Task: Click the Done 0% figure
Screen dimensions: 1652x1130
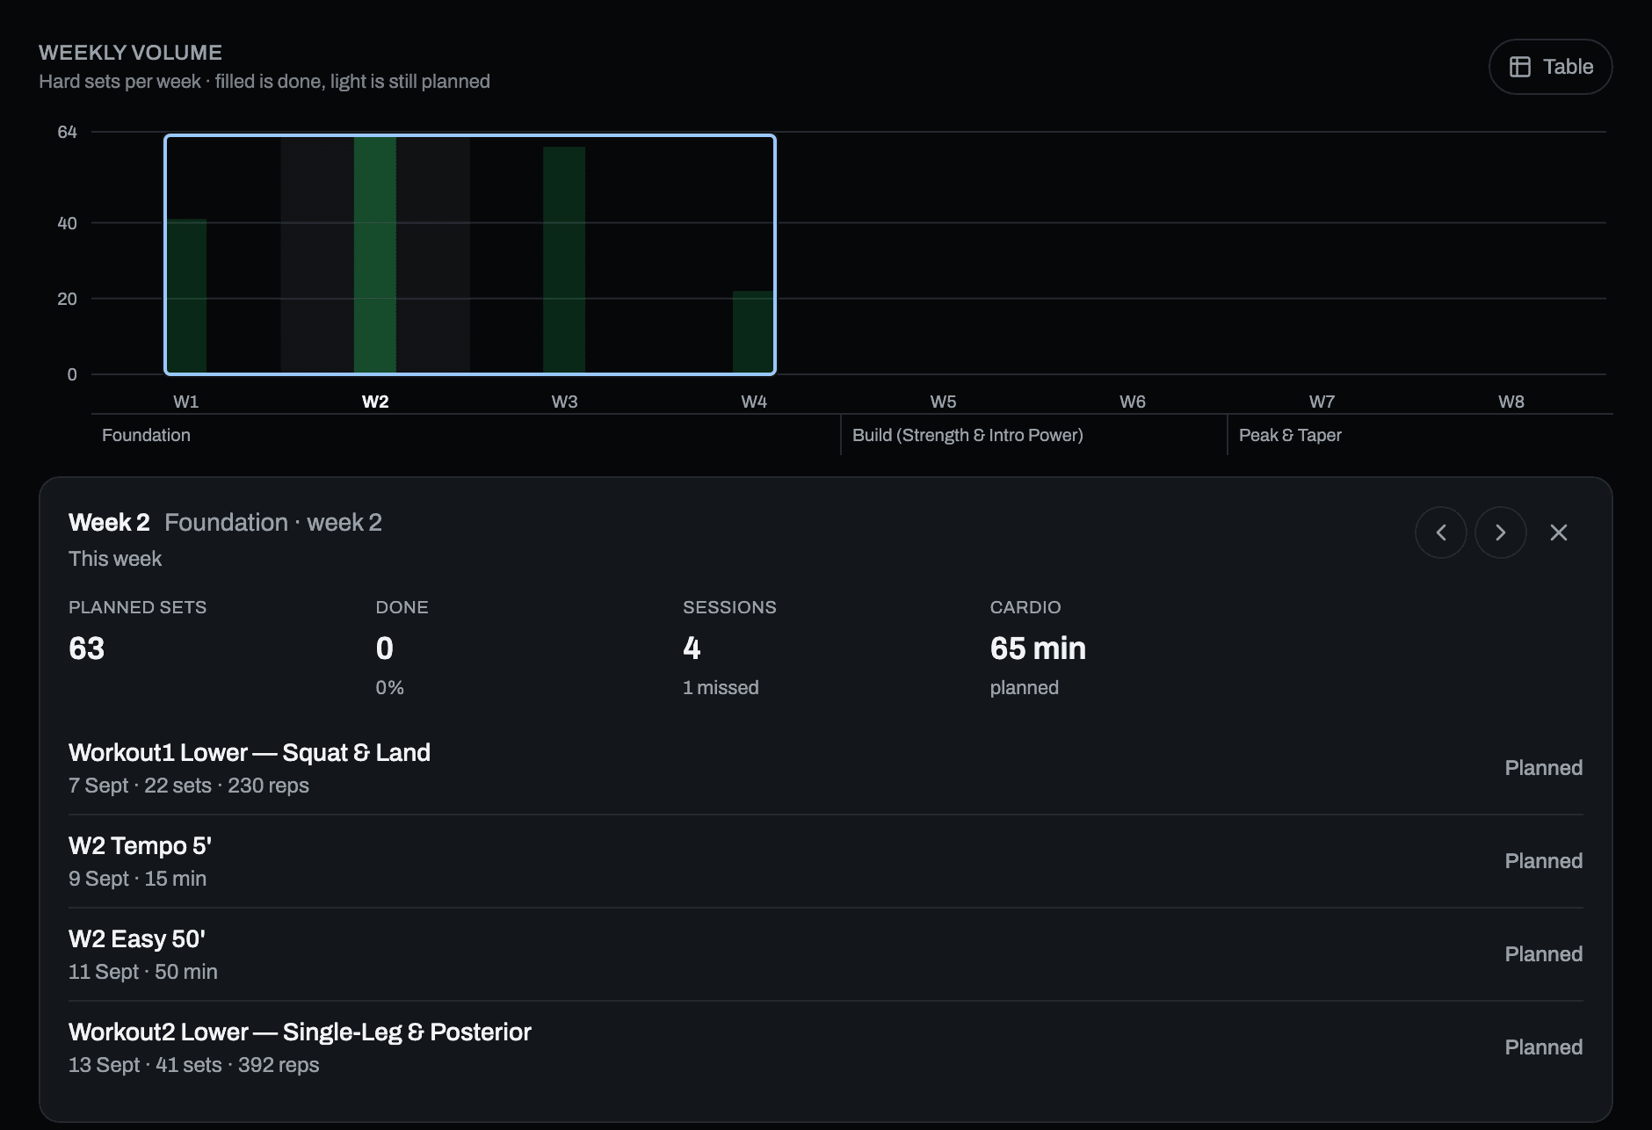Action: 389,688
